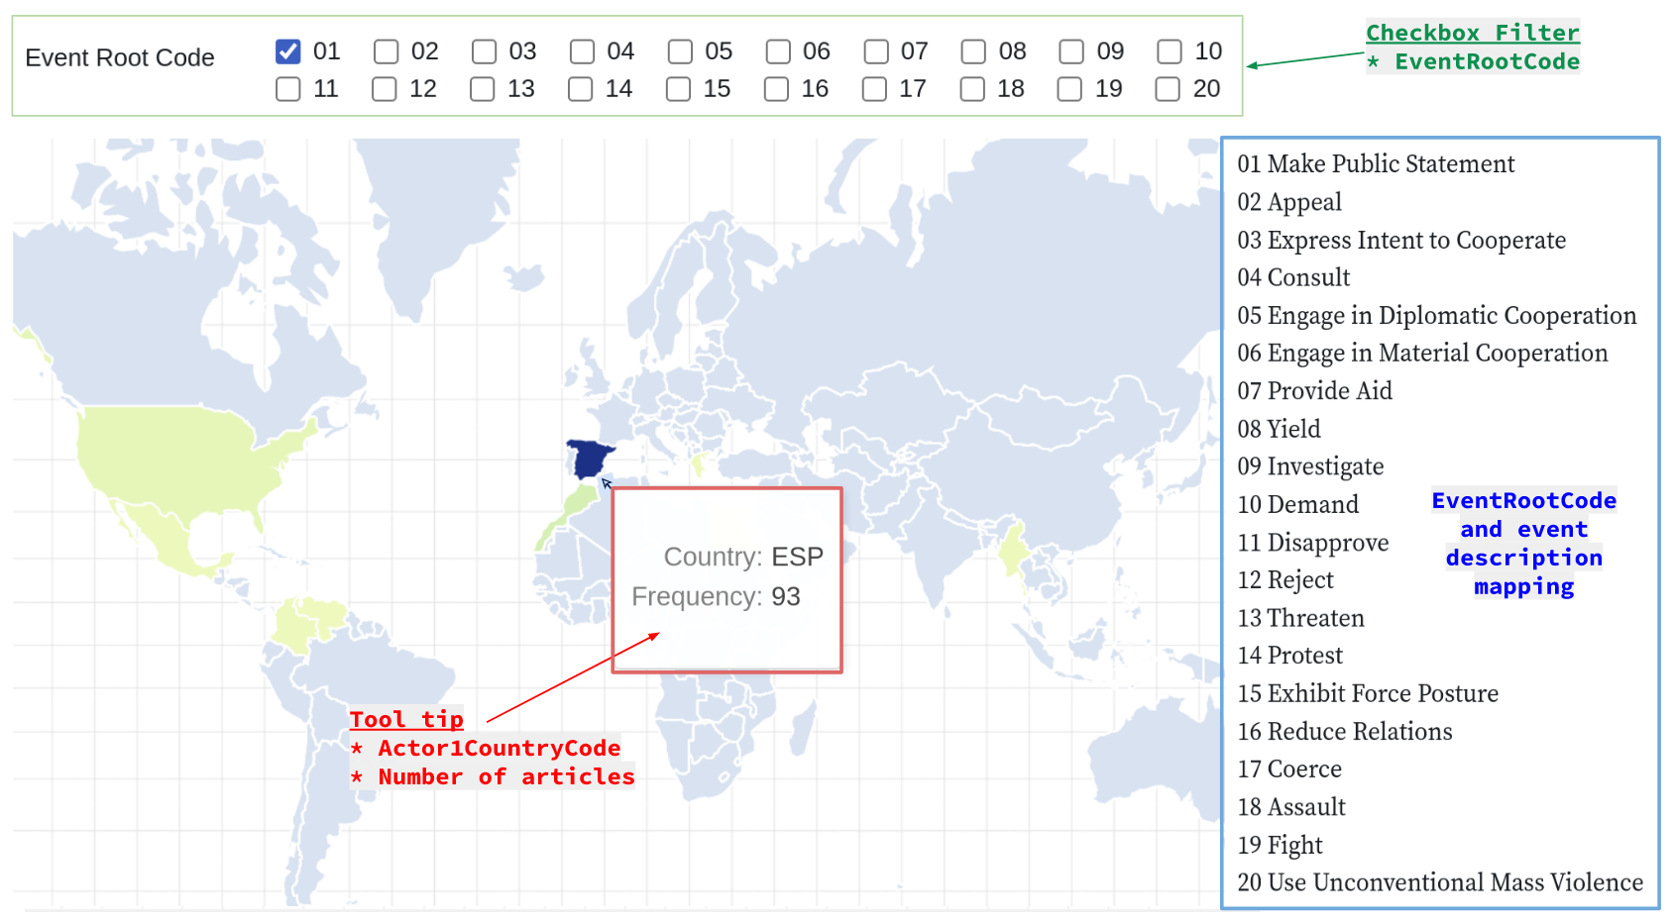The image size is (1674, 924).
Task: Check the 10 filter checkbox
Action: (x=1170, y=51)
